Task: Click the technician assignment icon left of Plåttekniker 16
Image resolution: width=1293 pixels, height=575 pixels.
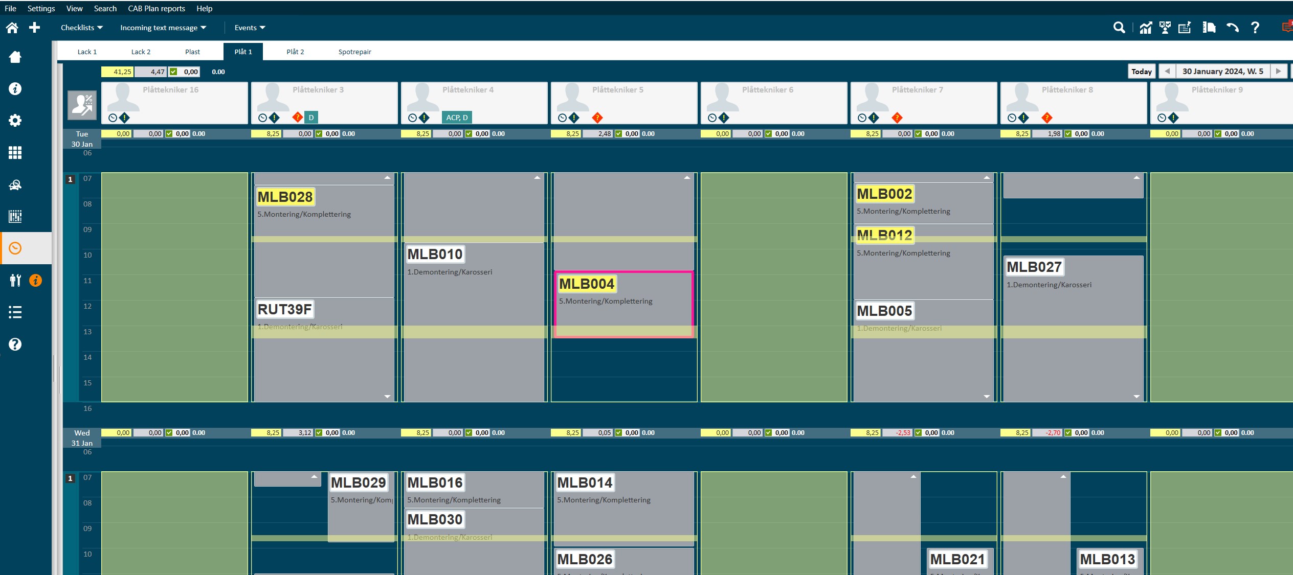Action: click(82, 105)
